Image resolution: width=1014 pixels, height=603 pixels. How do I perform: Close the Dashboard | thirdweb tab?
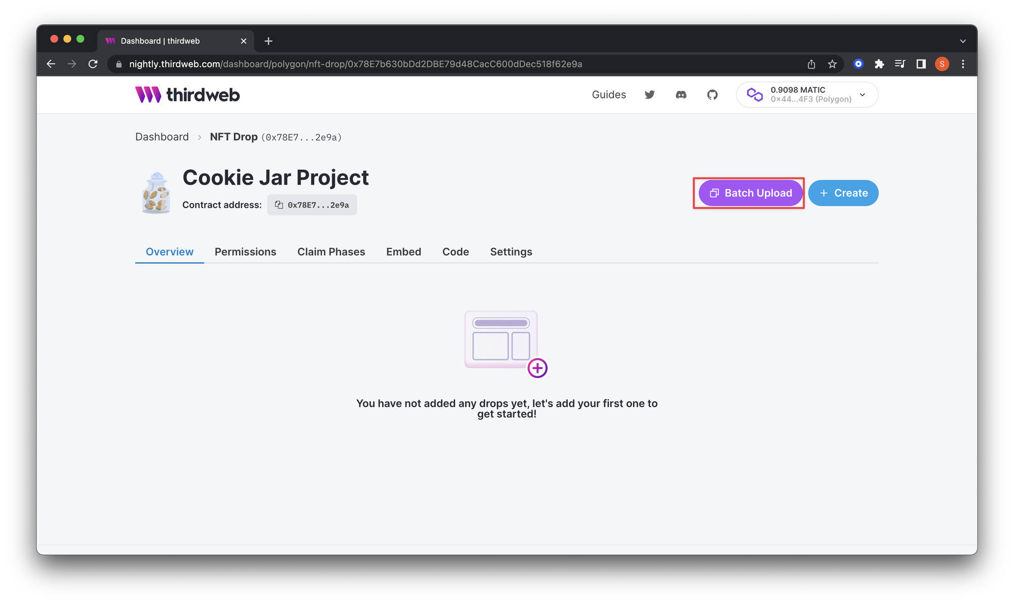(243, 41)
